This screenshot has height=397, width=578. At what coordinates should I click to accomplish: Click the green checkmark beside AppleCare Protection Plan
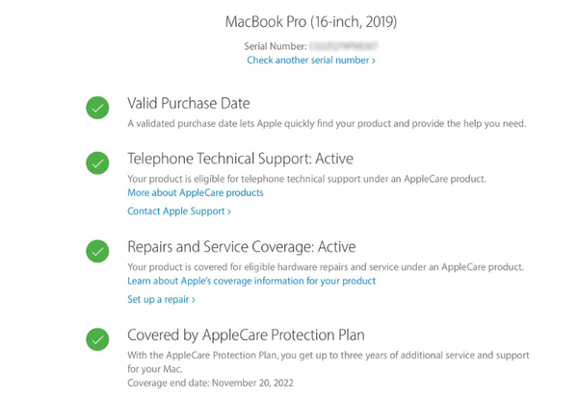[x=97, y=338]
